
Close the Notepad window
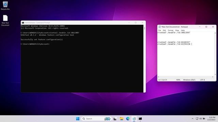[x=213, y=27]
